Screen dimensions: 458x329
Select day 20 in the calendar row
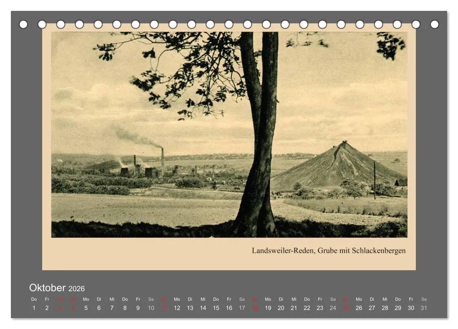(x=281, y=308)
